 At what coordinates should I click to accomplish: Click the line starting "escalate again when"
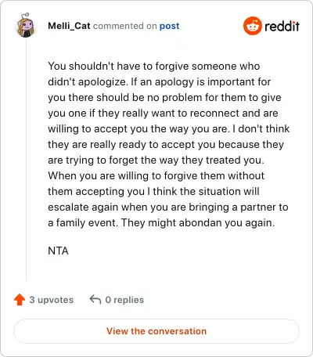[x=168, y=207]
